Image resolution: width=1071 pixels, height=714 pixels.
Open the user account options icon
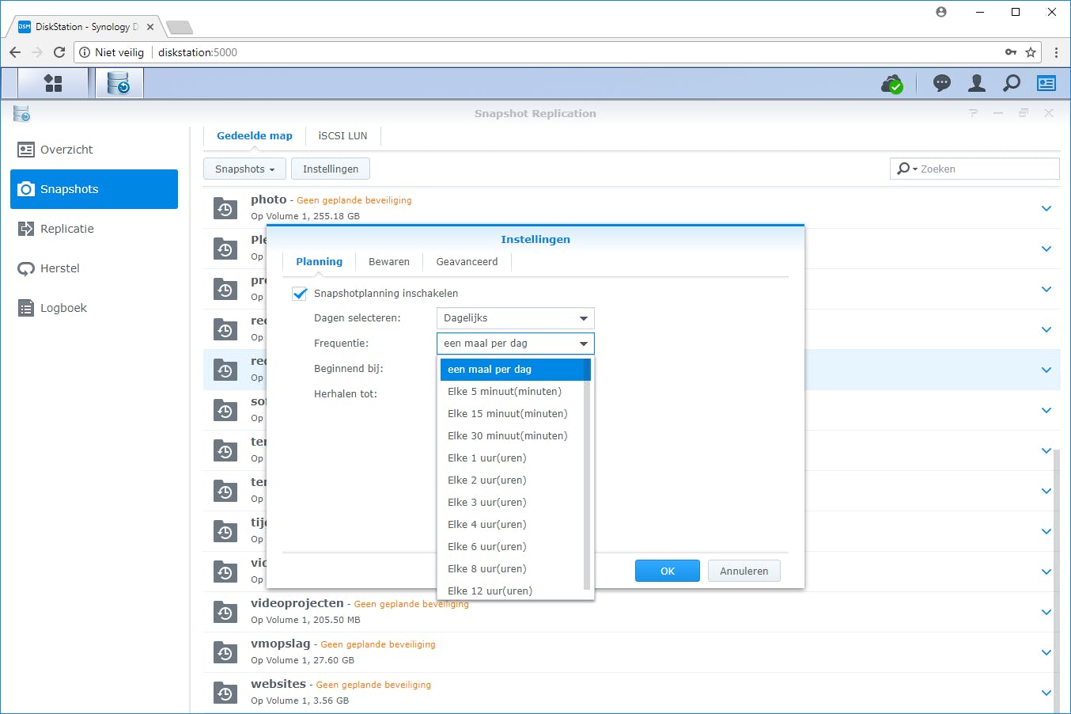[x=977, y=83]
